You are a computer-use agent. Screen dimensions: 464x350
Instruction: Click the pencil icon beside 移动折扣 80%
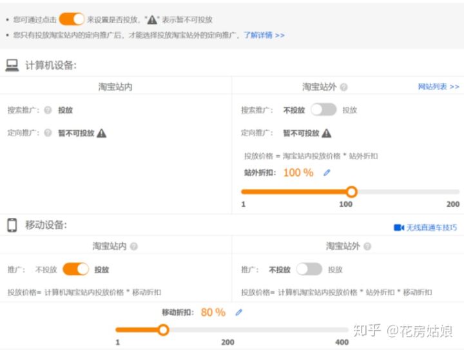[x=239, y=312]
